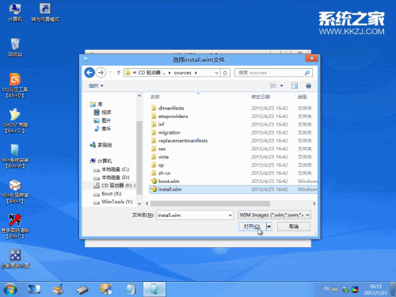Expand the address bar path dropdown
The height and width of the screenshot is (297, 396).
[x=216, y=73]
